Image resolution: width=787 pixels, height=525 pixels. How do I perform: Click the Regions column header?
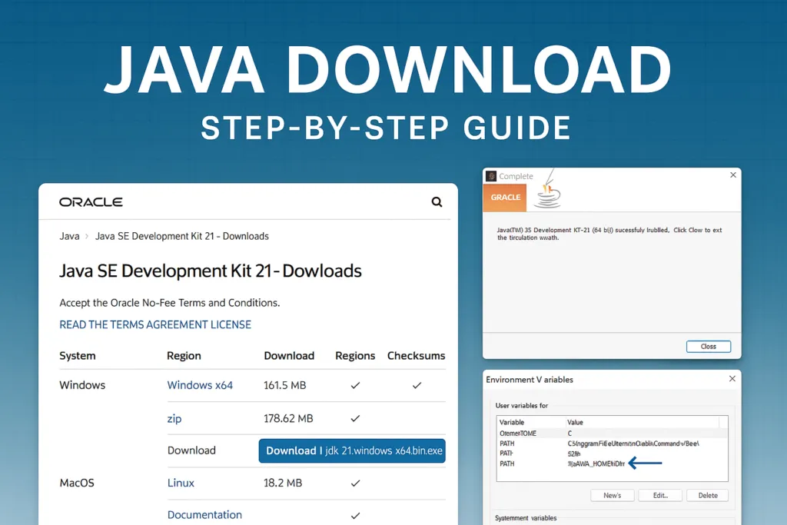click(355, 356)
